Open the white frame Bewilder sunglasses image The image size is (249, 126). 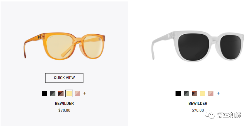click(198, 46)
